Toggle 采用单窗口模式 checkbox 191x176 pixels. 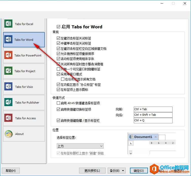58,74
